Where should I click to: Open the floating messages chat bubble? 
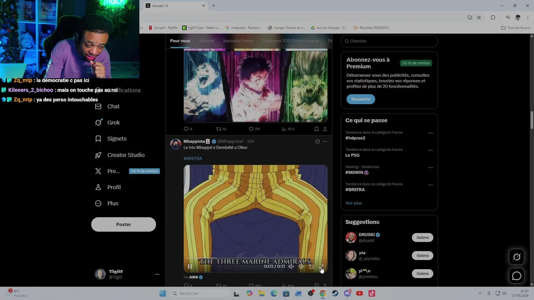tap(516, 276)
